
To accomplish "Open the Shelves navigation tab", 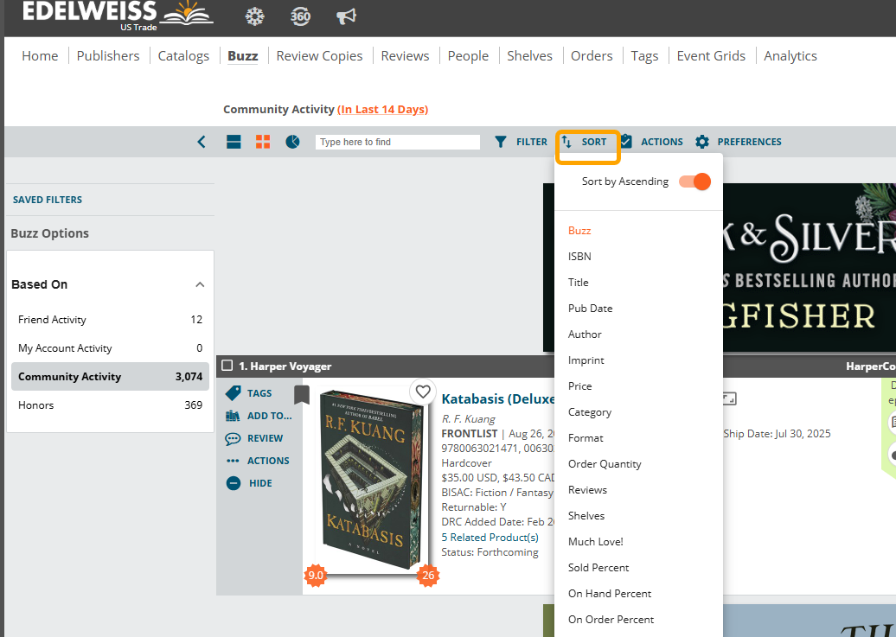I will 529,56.
